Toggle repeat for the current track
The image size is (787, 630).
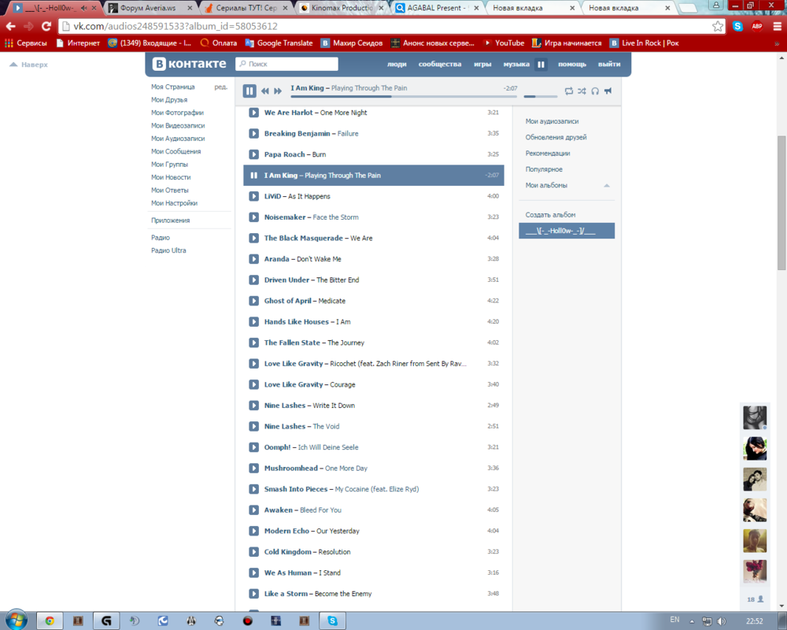coord(568,91)
